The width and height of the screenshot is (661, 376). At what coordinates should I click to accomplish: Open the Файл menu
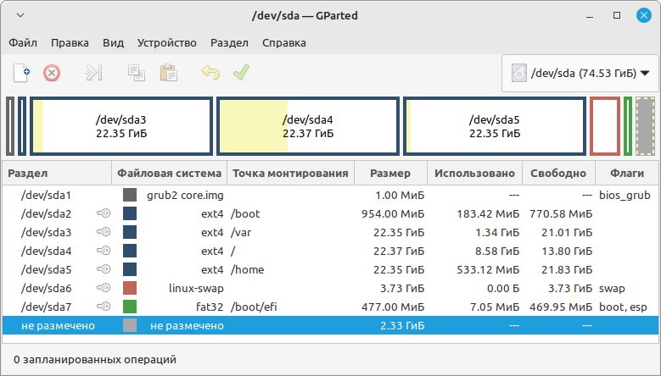tap(23, 43)
